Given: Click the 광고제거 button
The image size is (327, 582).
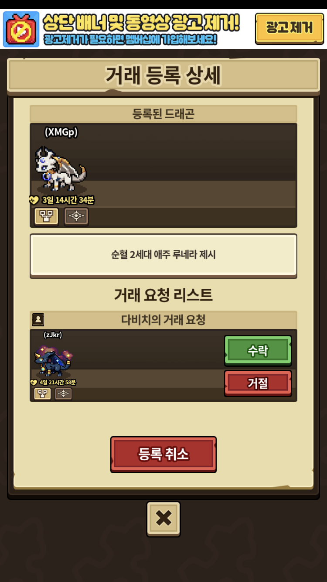Looking at the screenshot, I should point(289,28).
